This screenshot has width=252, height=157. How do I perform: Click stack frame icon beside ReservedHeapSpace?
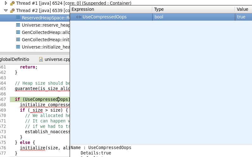click(x=18, y=18)
